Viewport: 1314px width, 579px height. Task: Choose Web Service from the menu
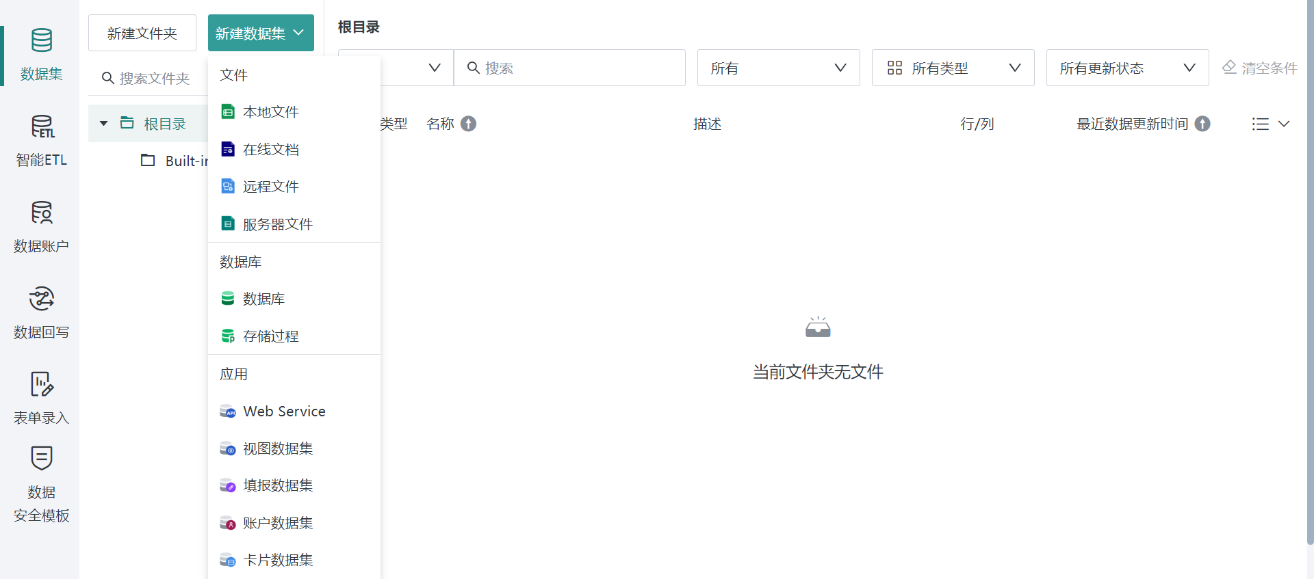pos(284,412)
